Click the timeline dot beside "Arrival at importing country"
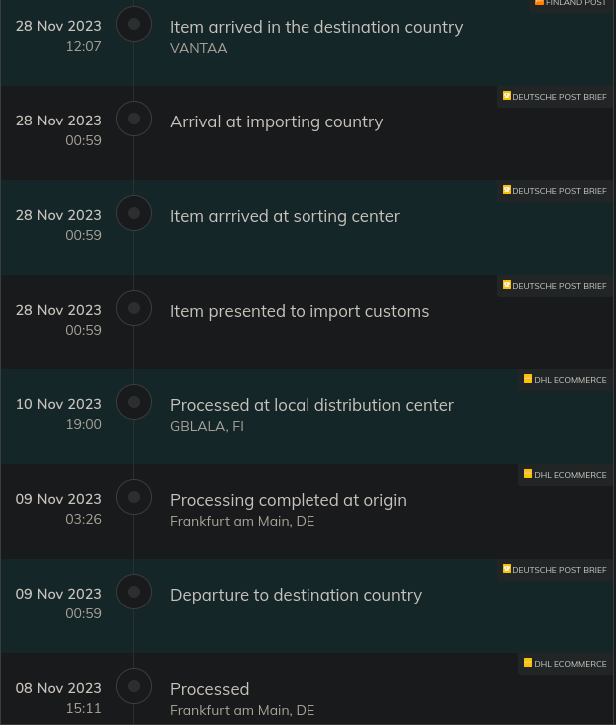 click(x=134, y=119)
